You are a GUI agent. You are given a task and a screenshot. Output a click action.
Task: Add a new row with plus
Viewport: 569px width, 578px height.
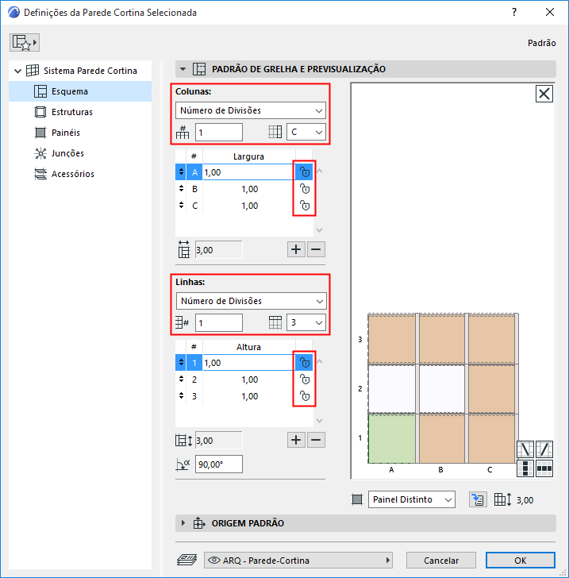coord(296,440)
